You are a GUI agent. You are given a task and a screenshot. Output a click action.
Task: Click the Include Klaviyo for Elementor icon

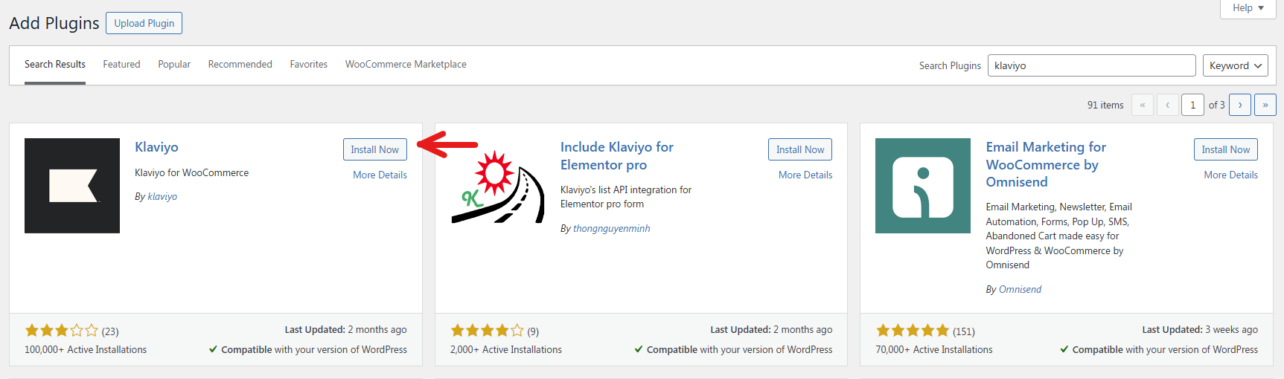(497, 186)
